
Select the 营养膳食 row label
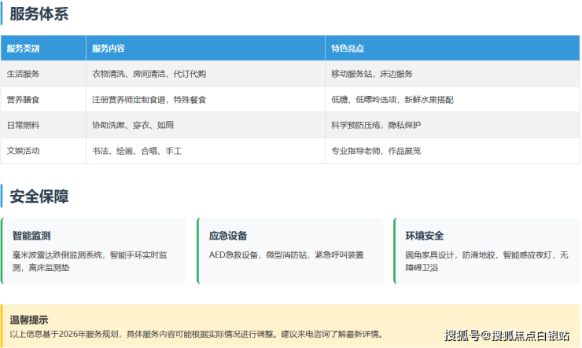pyautogui.click(x=24, y=100)
